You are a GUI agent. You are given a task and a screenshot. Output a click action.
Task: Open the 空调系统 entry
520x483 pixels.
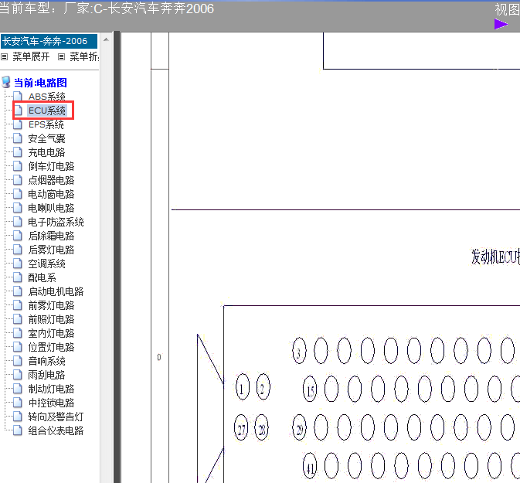pyautogui.click(x=47, y=264)
